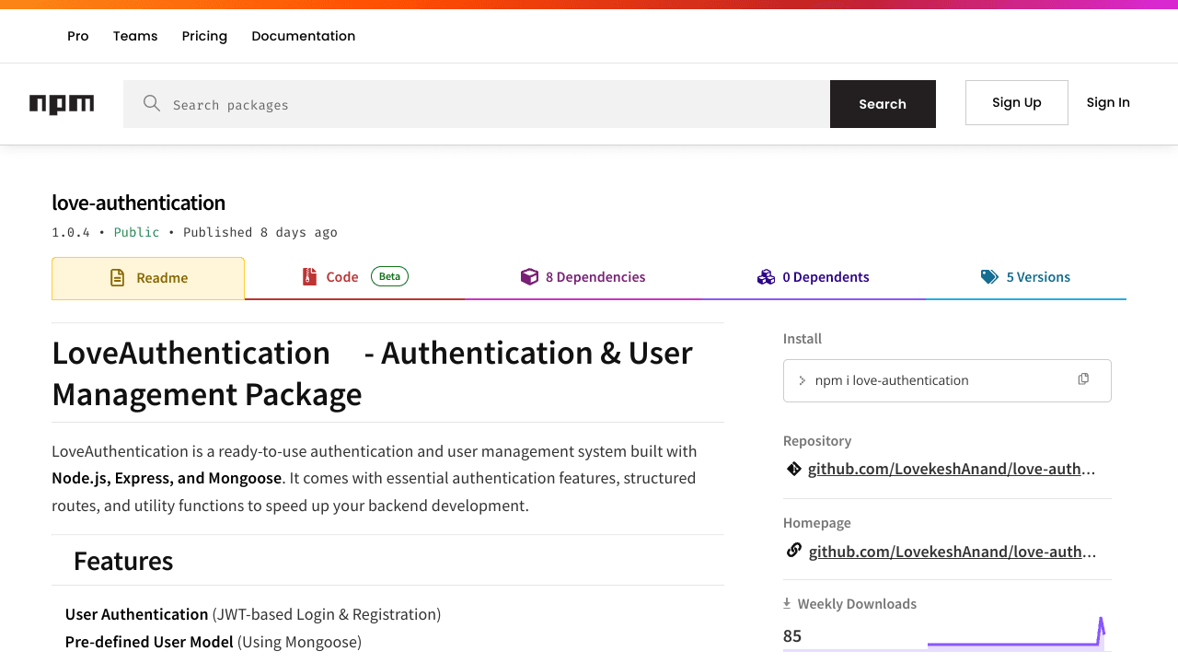Screen dimensions: 1178x663
Task: Copy the install command using clipboard icon
Action: 1083,379
